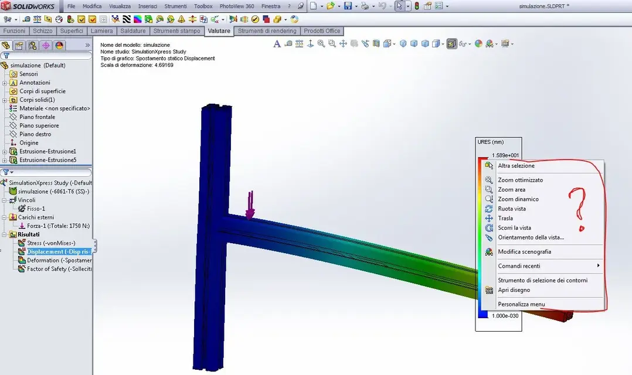The height and width of the screenshot is (375, 632).
Task: Toggle the rainbow Curvature display
Action: coord(137,19)
